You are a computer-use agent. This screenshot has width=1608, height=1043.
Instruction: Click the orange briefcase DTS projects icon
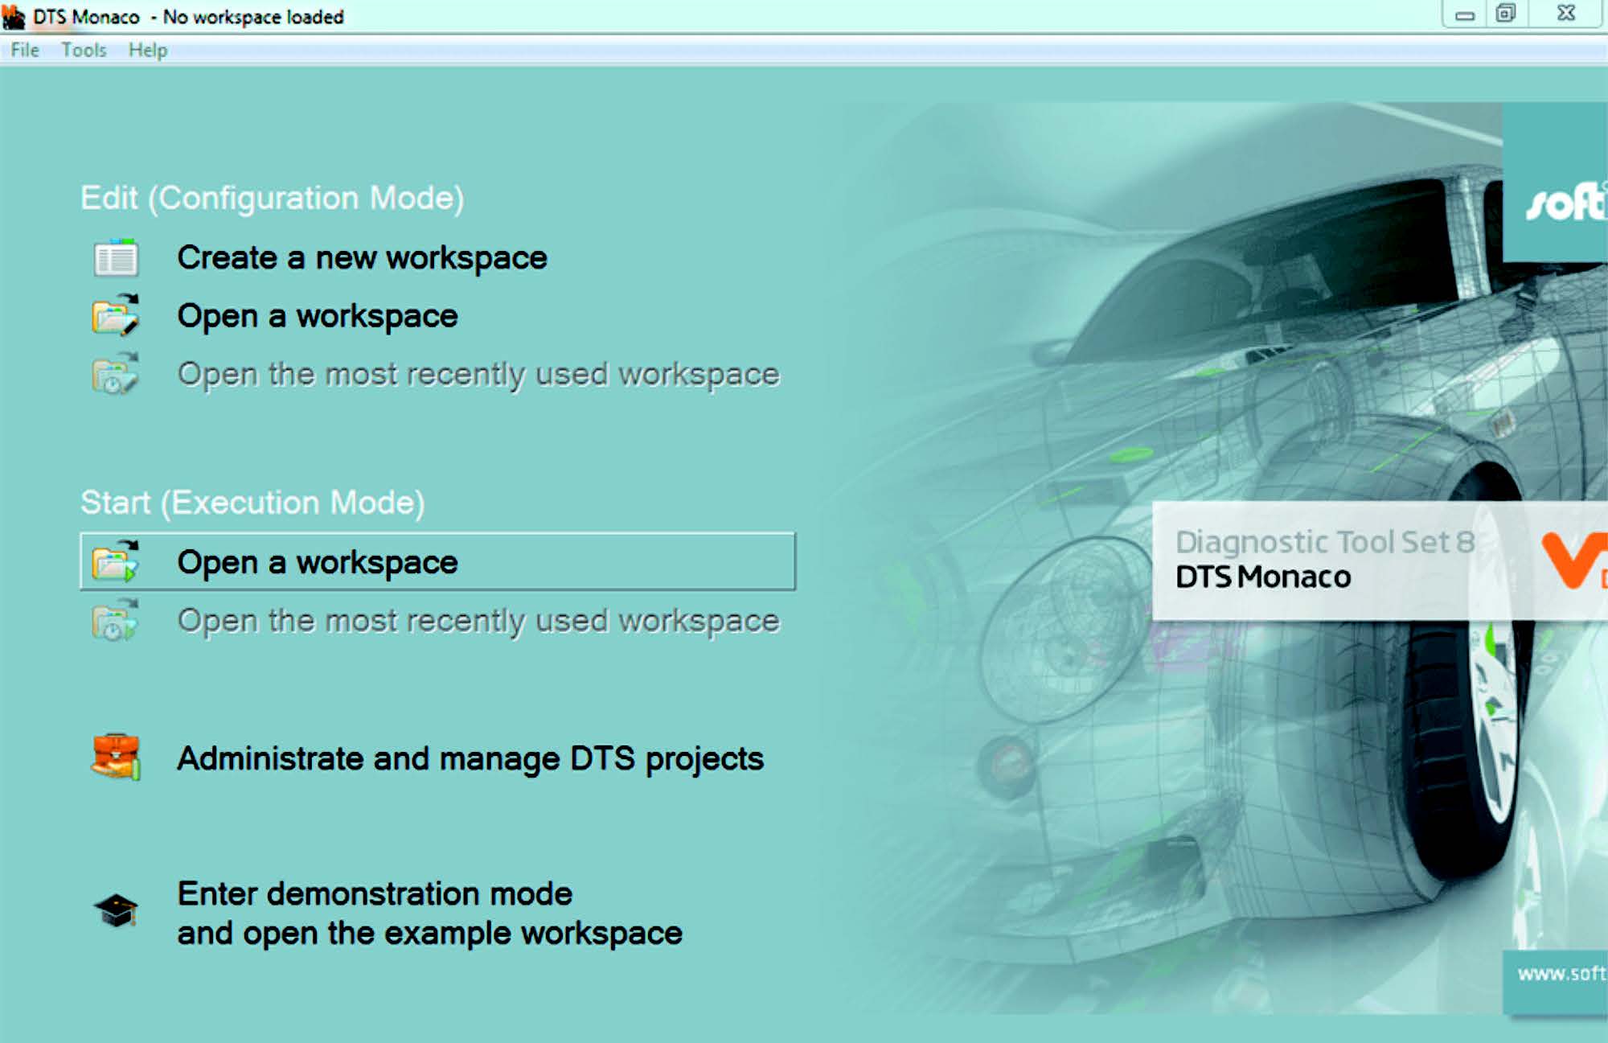coord(116,757)
